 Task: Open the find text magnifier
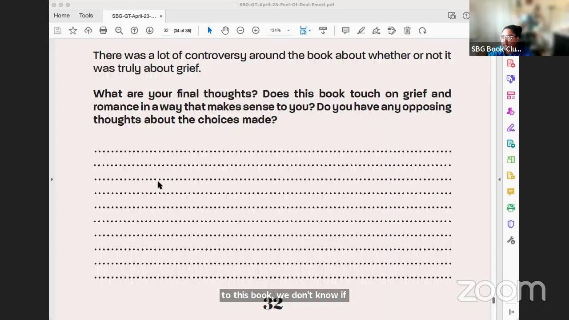click(119, 30)
